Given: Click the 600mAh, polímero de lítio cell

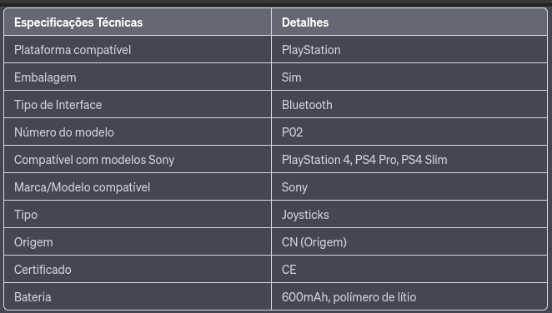Looking at the screenshot, I should point(409,297).
